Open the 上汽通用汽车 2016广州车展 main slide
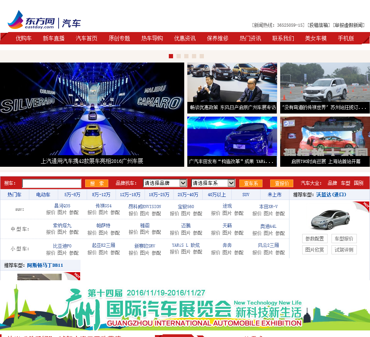 coord(92,115)
